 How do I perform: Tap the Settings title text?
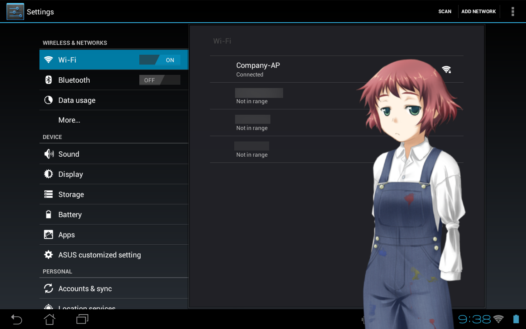40,12
